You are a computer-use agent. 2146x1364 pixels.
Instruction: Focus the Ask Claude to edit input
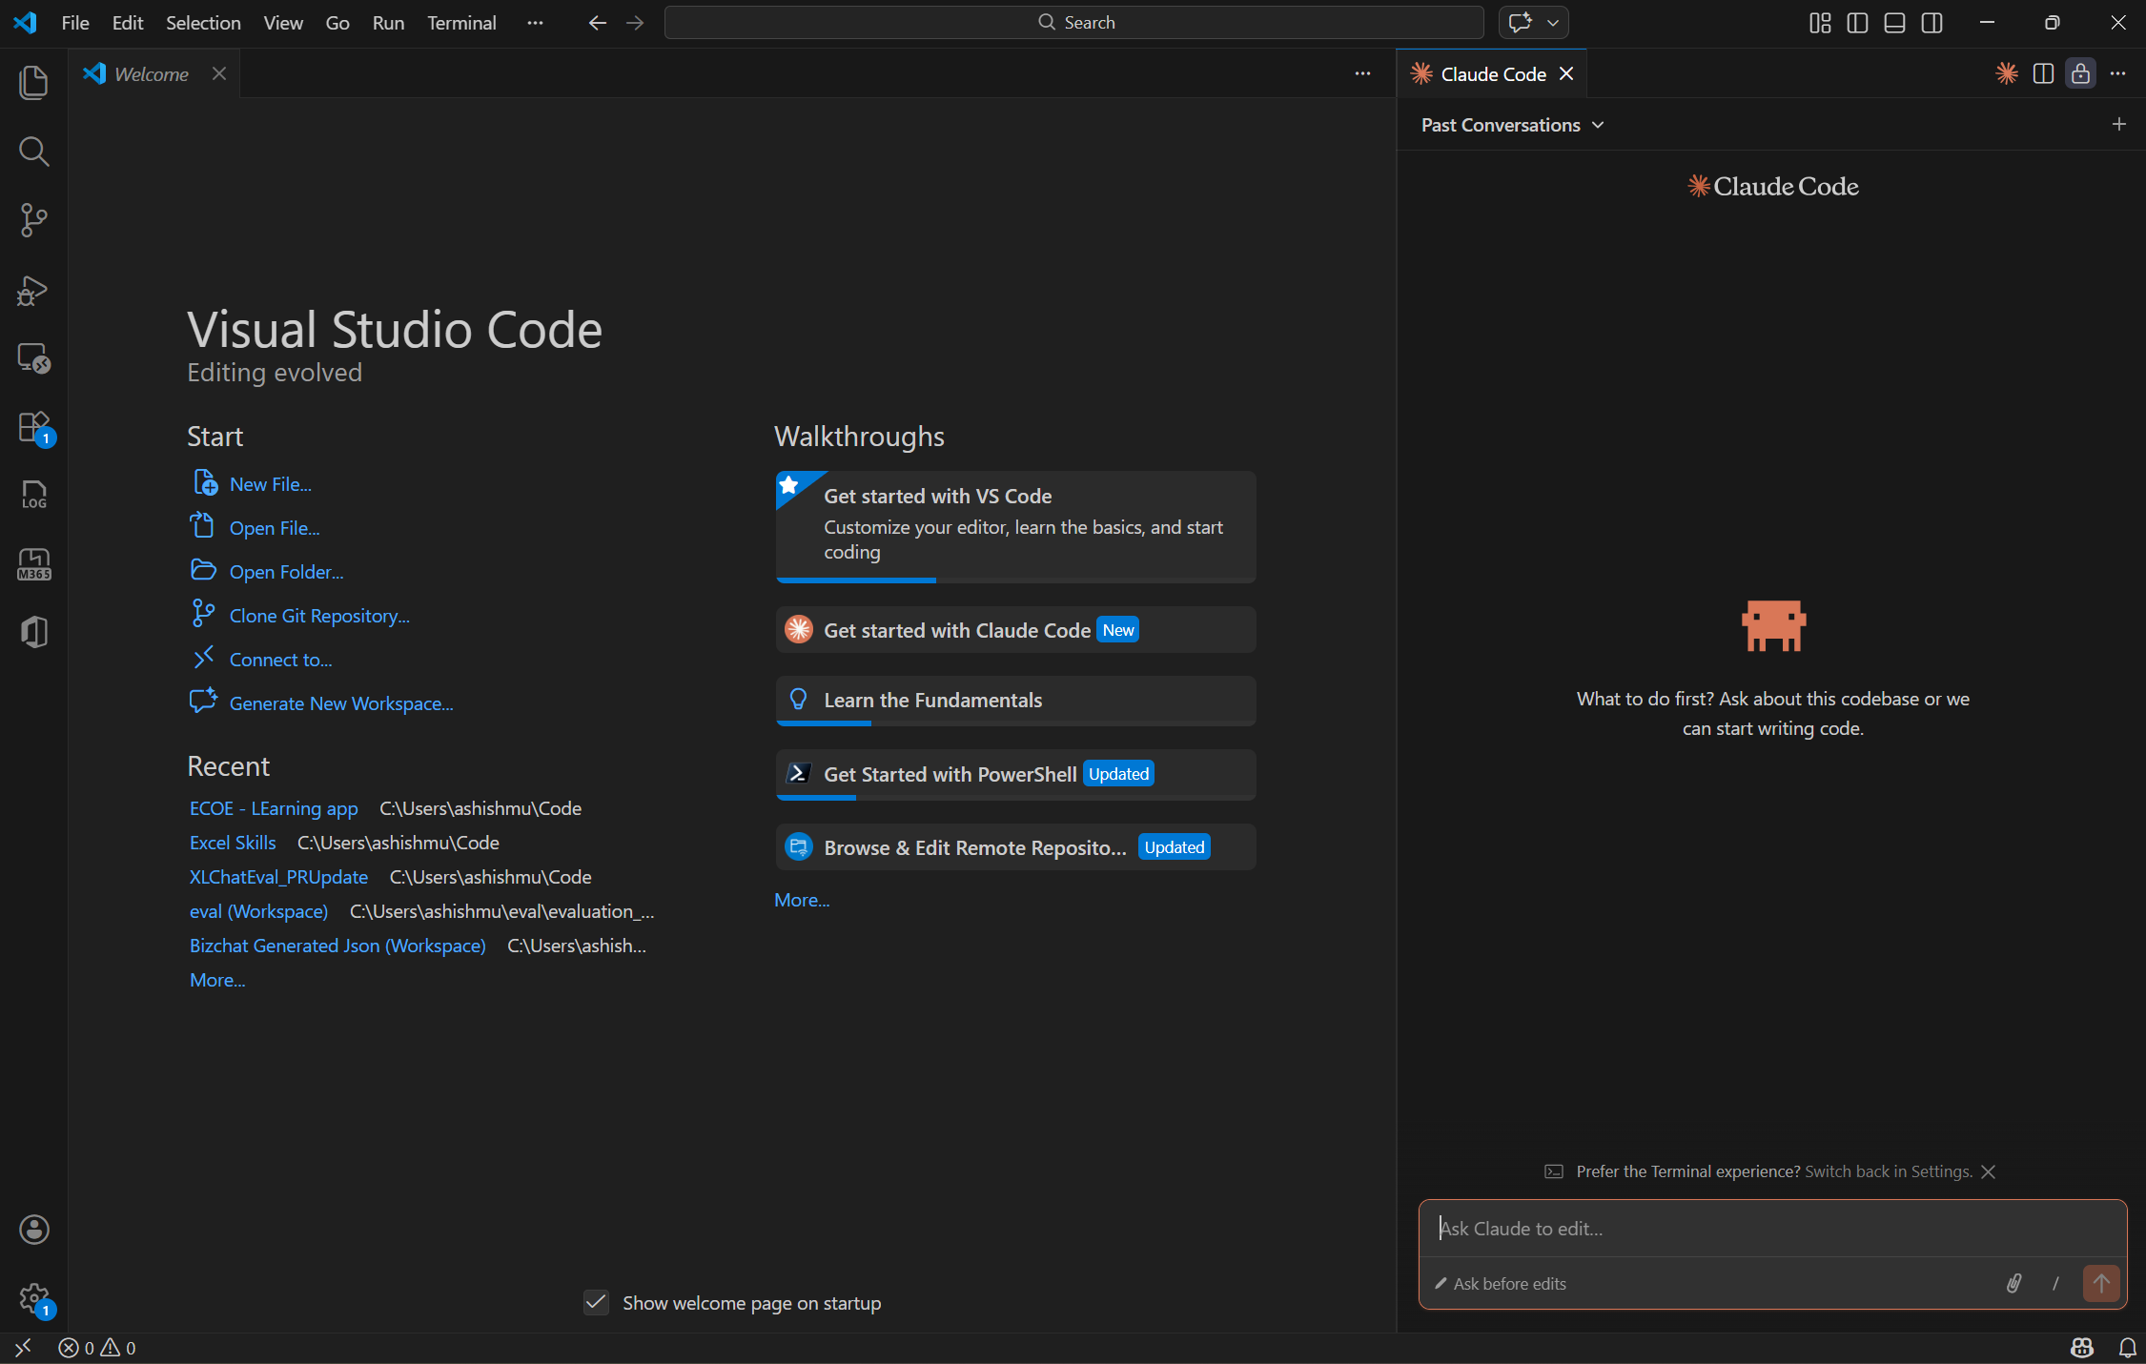pyautogui.click(x=1772, y=1229)
